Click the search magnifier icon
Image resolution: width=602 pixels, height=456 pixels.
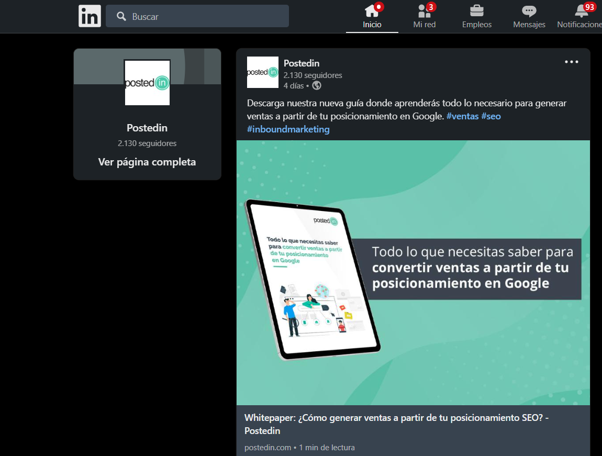click(121, 16)
